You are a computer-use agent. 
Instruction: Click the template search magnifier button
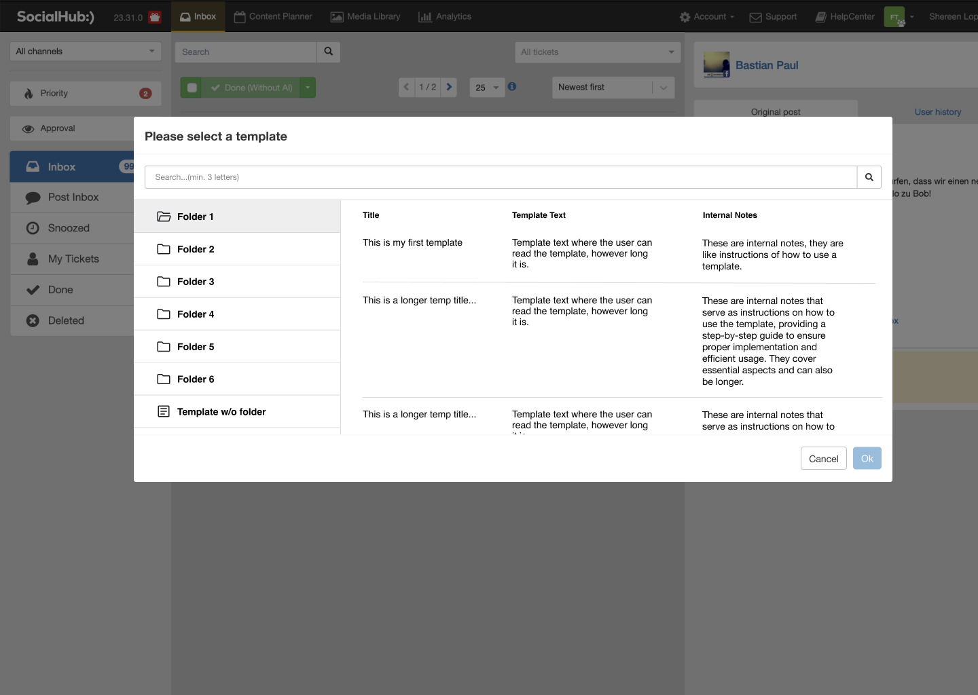pyautogui.click(x=869, y=177)
